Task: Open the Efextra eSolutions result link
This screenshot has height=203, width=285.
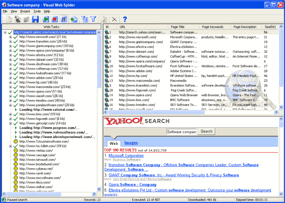Action: click(x=188, y=192)
